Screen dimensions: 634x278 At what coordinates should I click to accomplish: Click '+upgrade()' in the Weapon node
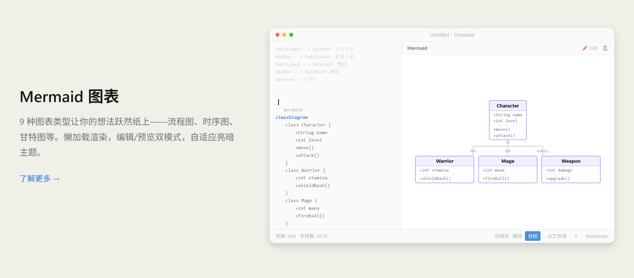pos(558,179)
